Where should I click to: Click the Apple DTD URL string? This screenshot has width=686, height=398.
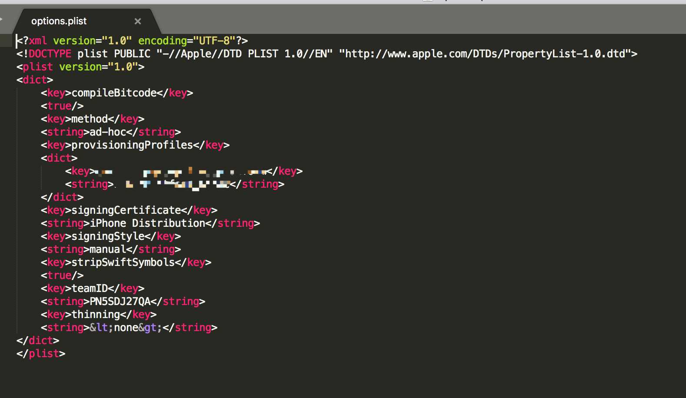coord(485,54)
